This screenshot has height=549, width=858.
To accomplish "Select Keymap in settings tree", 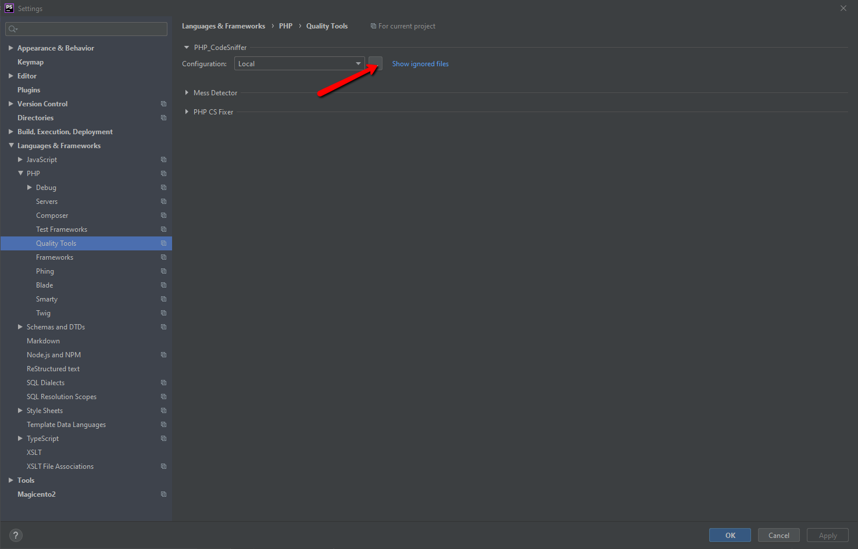I will pos(30,62).
